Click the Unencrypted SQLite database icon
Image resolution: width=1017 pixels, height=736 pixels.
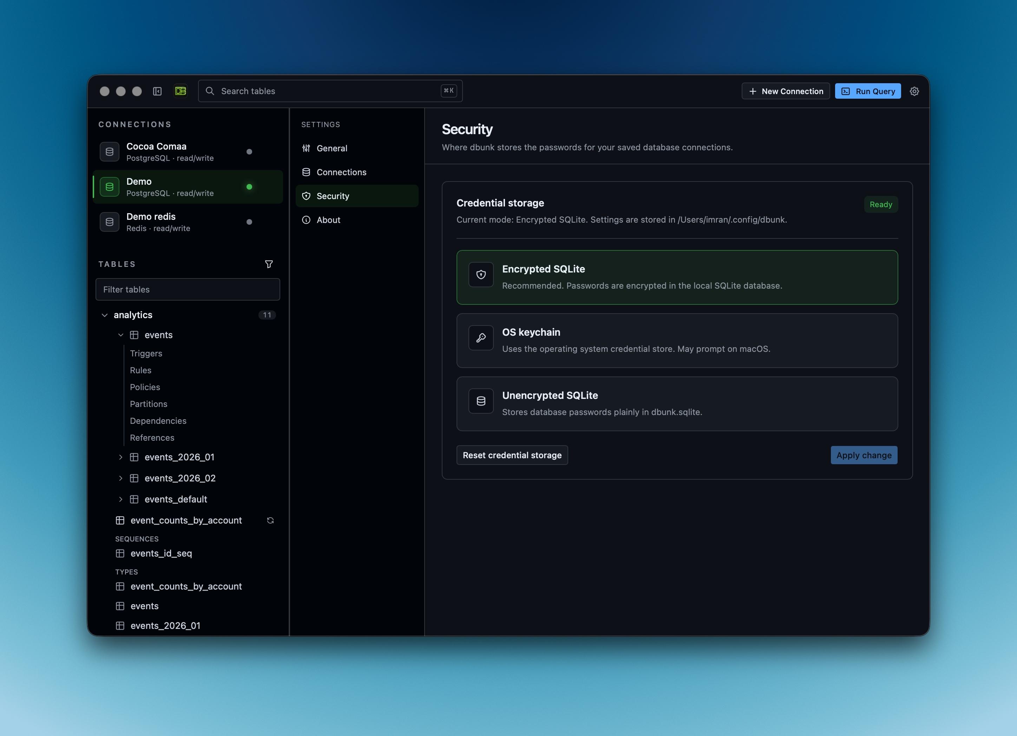point(481,401)
